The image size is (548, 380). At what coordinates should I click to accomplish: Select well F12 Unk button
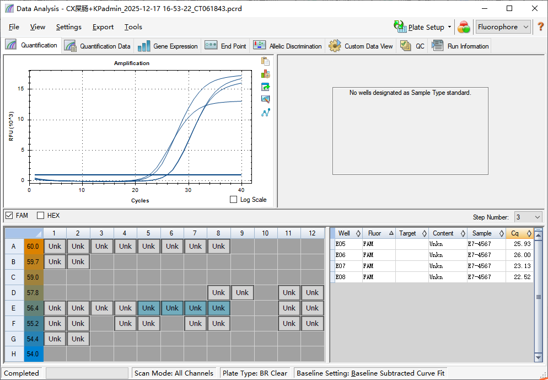coord(313,323)
